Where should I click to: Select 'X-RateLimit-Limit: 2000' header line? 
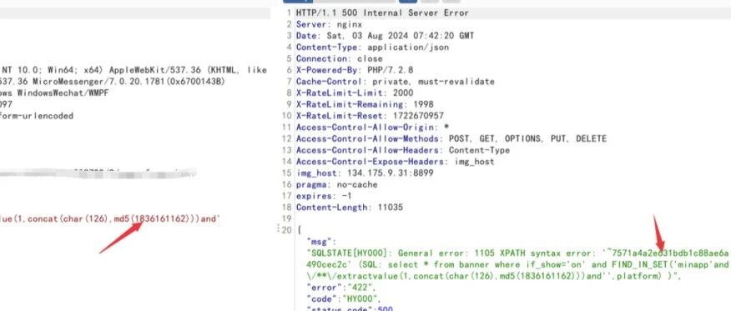click(x=355, y=93)
